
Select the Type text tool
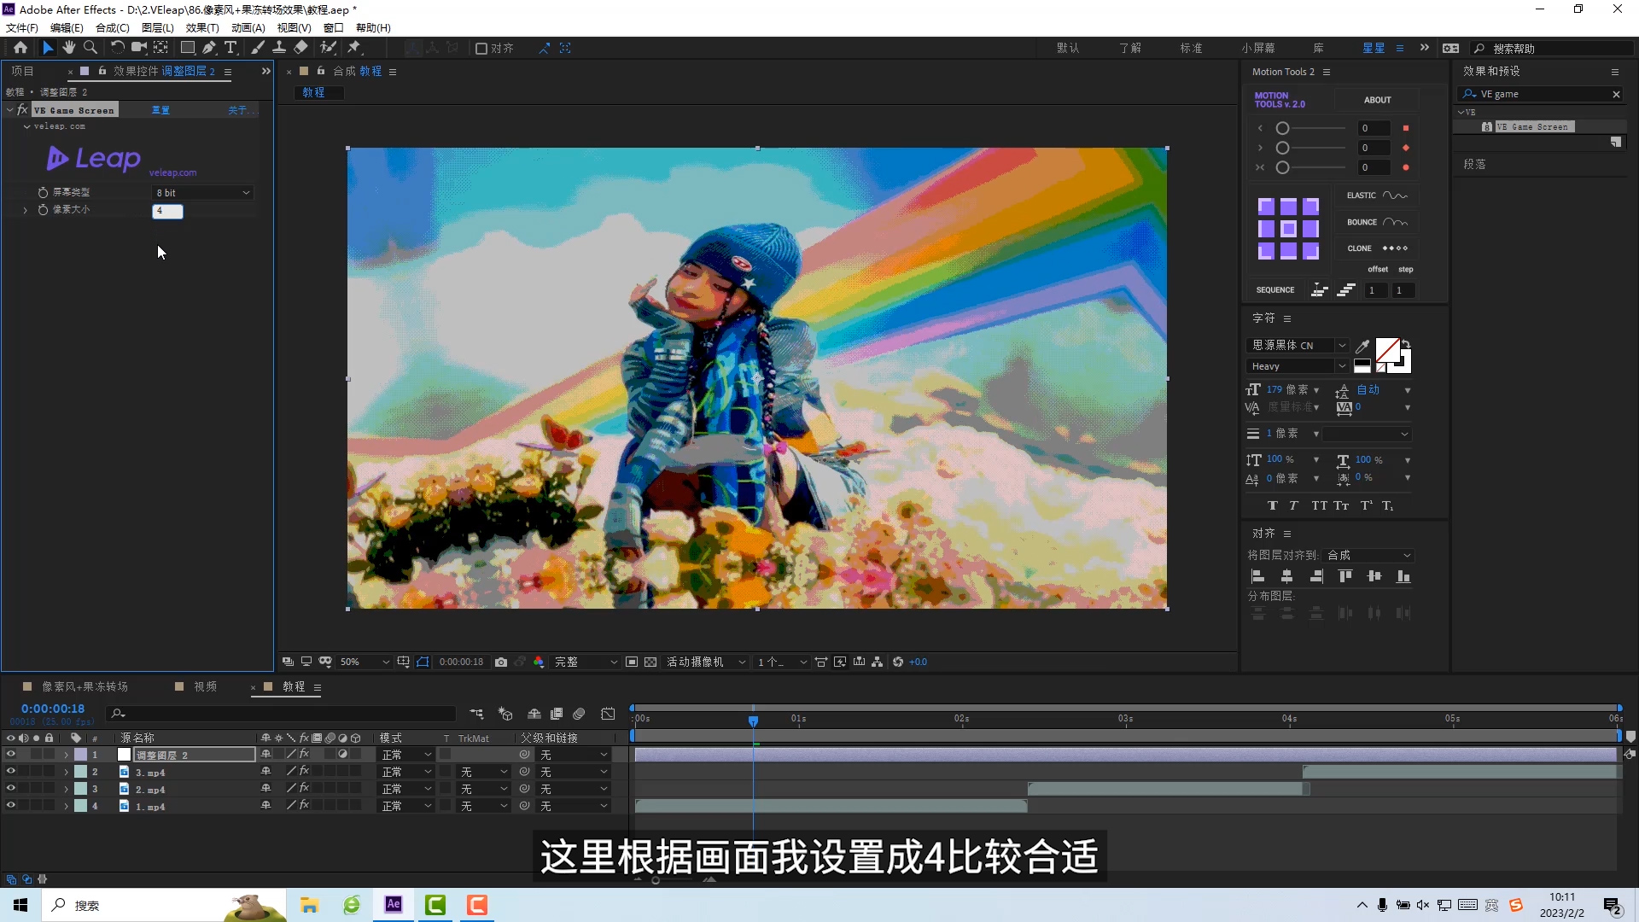pos(230,48)
